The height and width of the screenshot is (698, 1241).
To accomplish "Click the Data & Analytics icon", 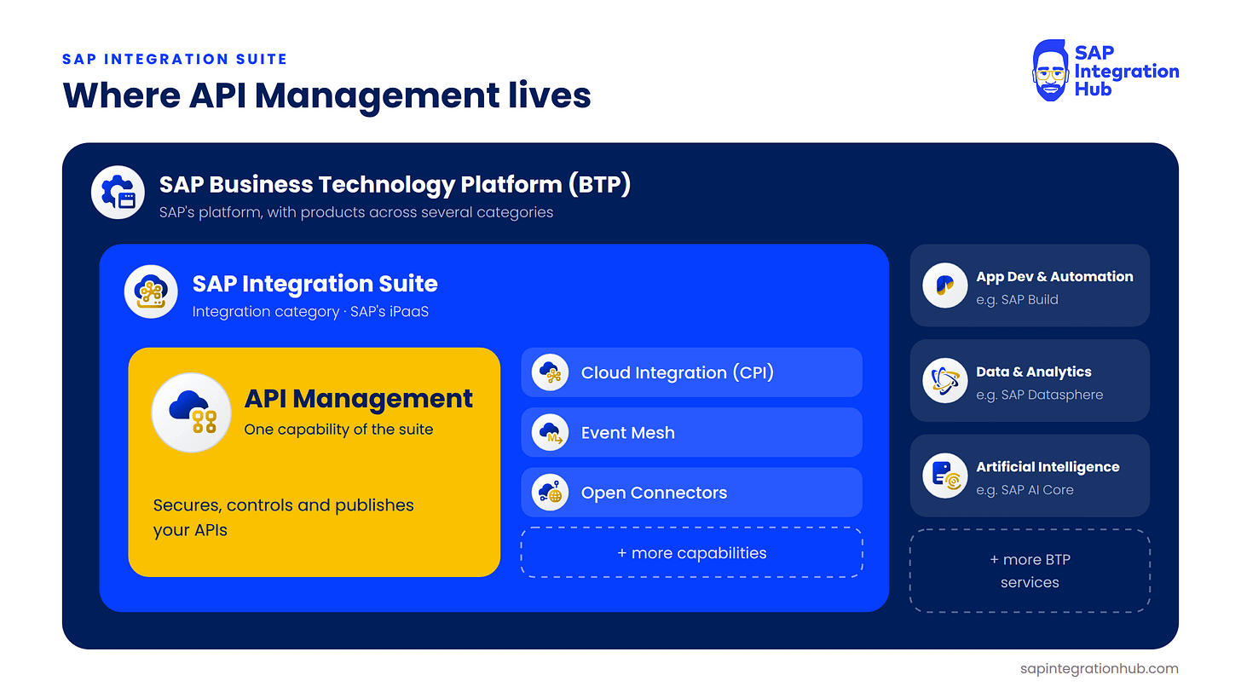I will coord(944,380).
